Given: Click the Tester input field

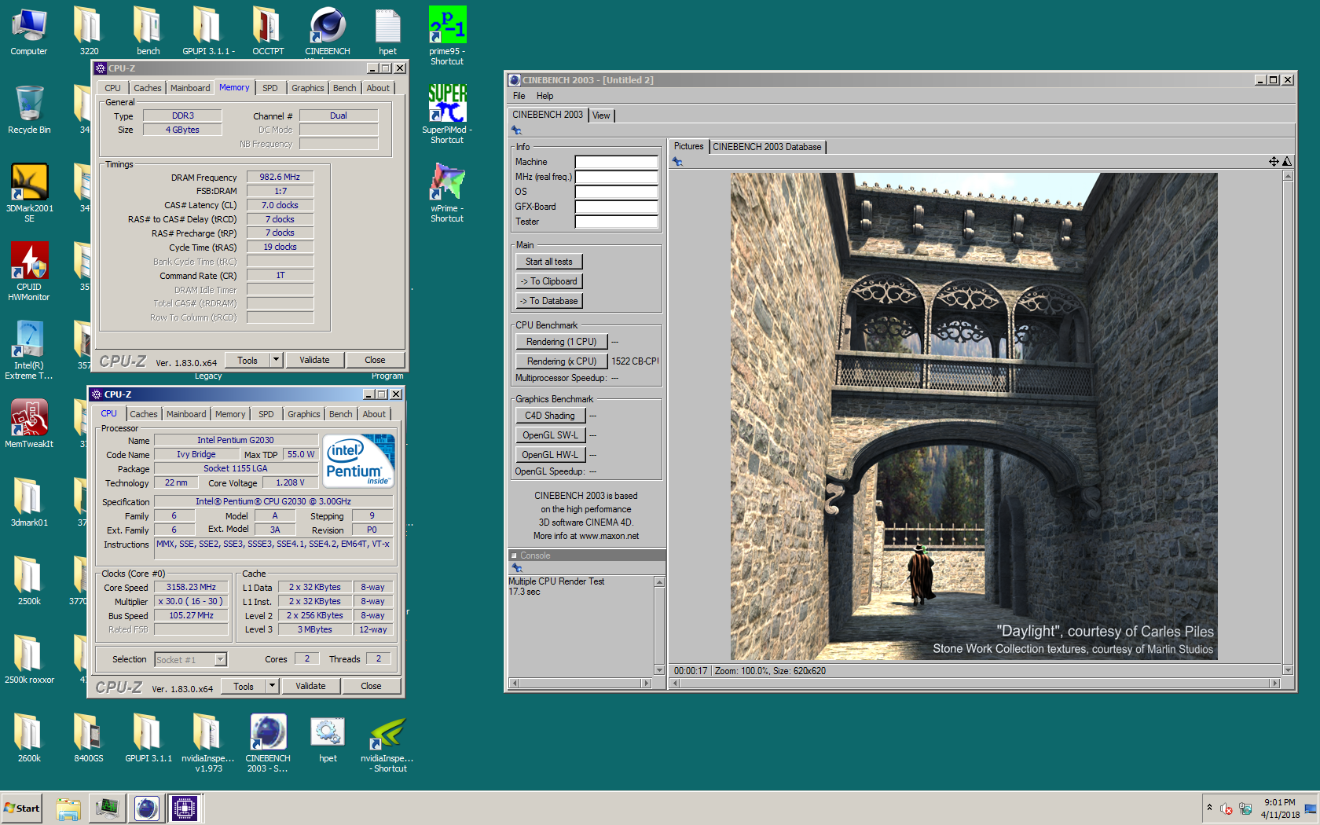Looking at the screenshot, I should 616,222.
